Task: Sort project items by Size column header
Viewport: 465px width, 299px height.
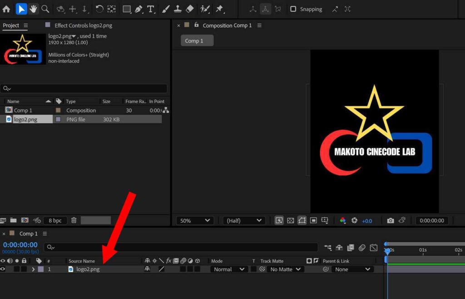Action: pyautogui.click(x=106, y=101)
